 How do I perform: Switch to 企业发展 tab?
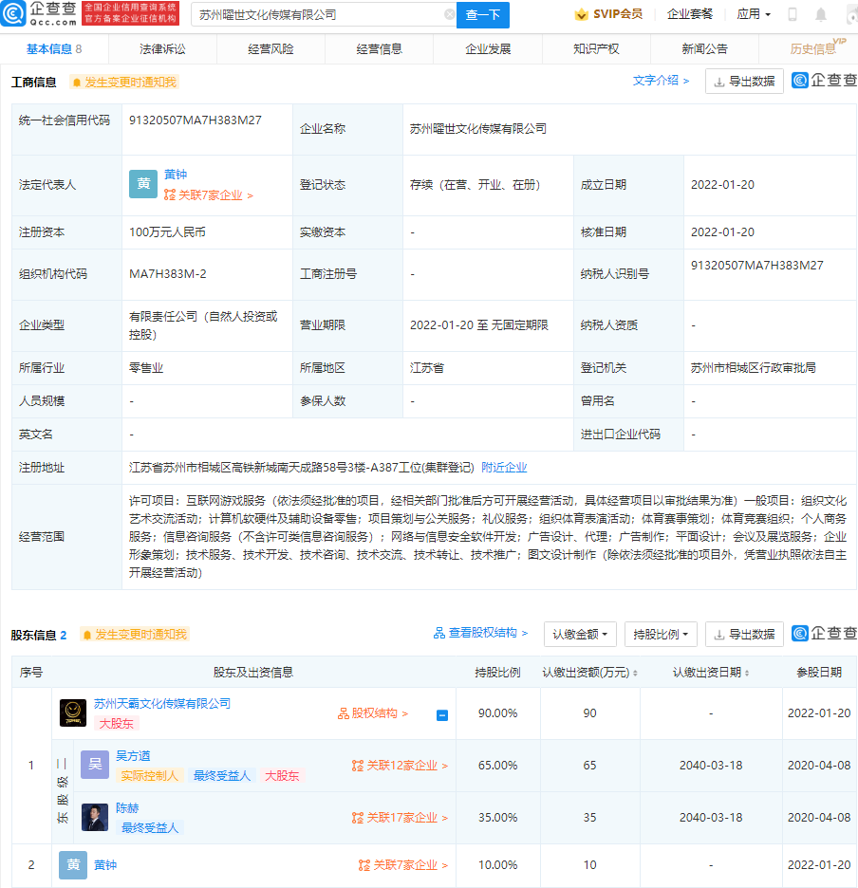point(488,49)
